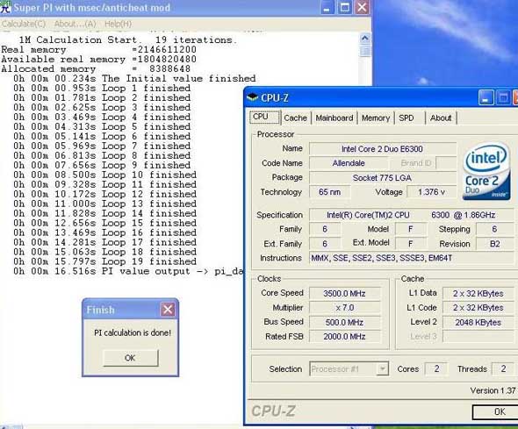Click the Revision value 'B2'
The image size is (518, 429).
494,244
